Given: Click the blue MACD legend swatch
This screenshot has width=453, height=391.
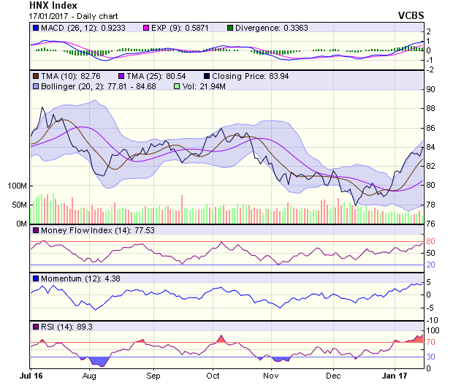Looking at the screenshot, I should (x=36, y=28).
